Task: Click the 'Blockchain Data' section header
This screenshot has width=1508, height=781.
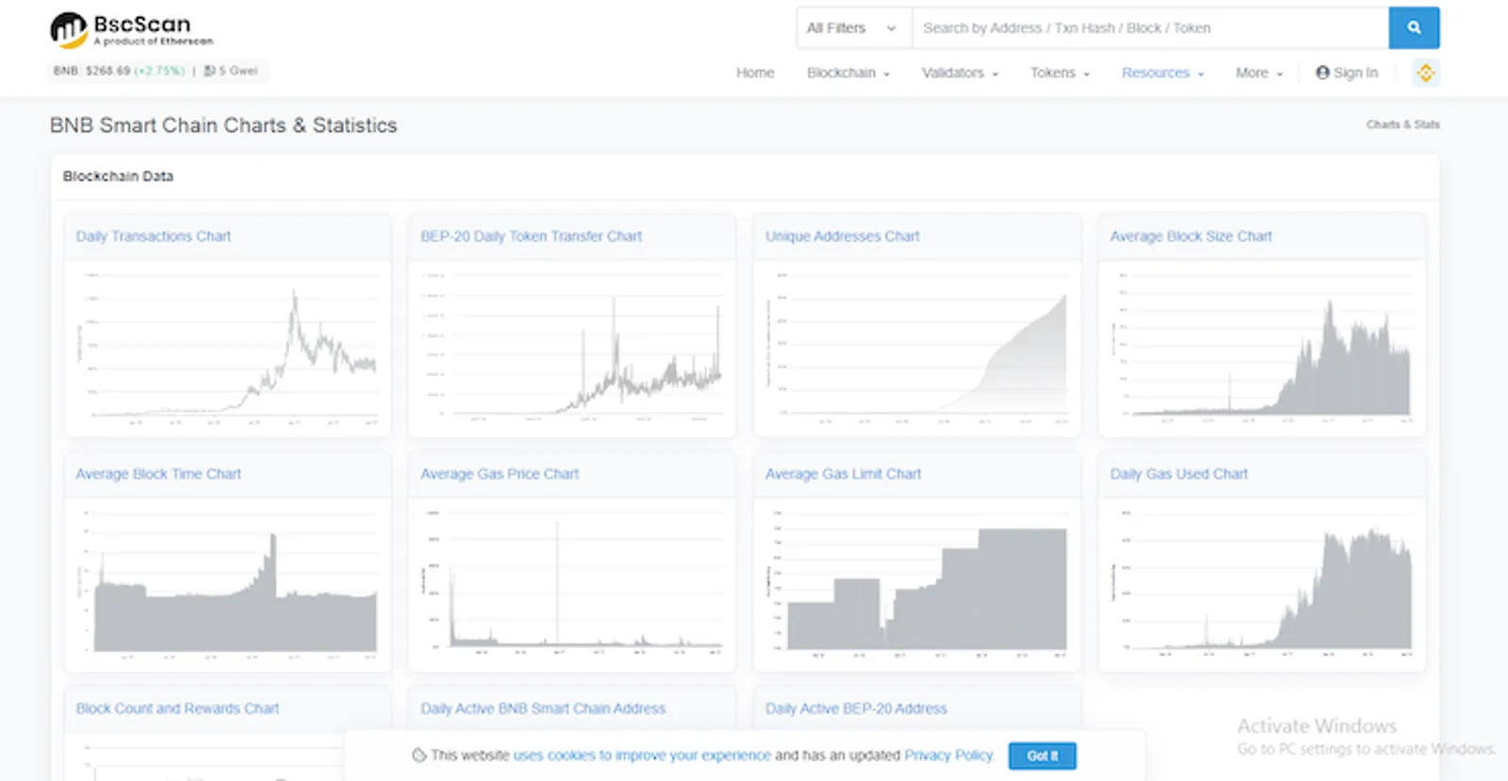Action: click(x=118, y=176)
